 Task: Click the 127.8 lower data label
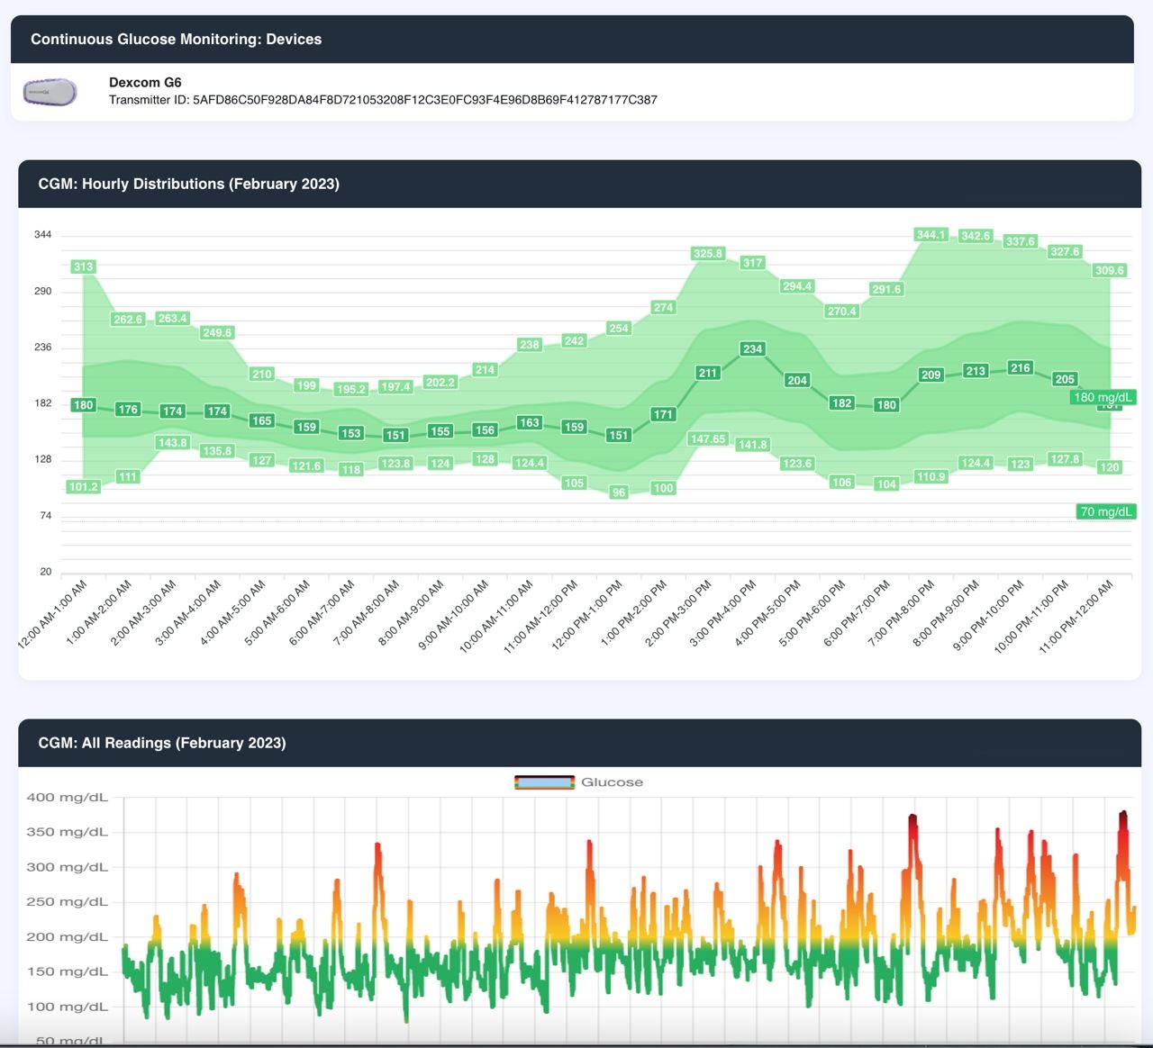point(1065,459)
